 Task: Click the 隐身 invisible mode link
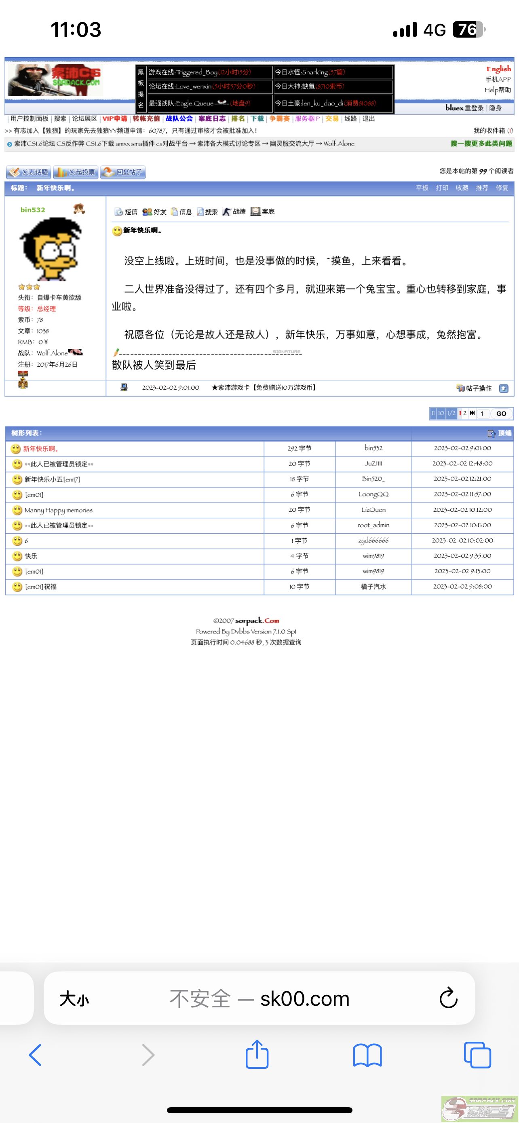coord(495,108)
